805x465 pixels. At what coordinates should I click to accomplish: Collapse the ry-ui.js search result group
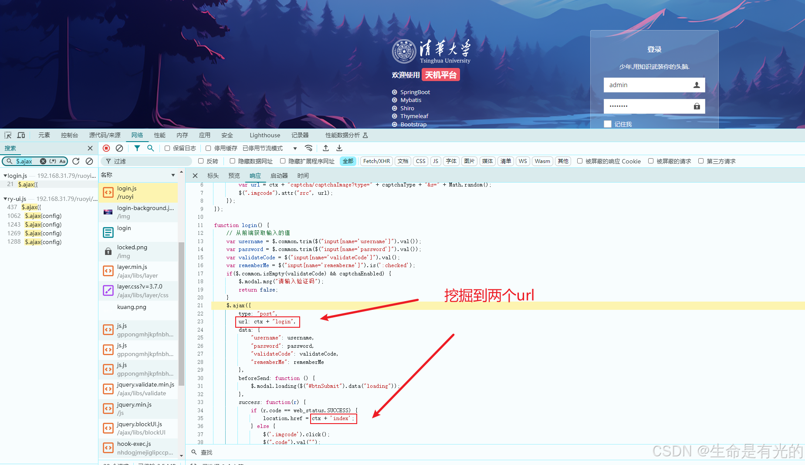(5, 199)
